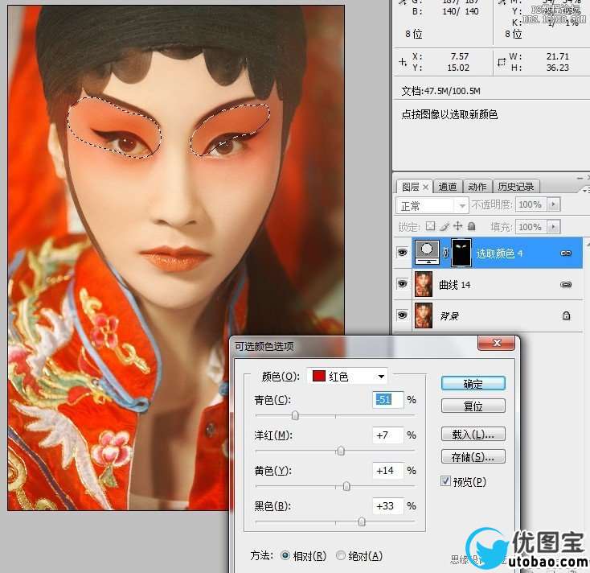The width and height of the screenshot is (590, 573).
Task: Click the selective color adjustment layer icon
Action: [x=425, y=253]
